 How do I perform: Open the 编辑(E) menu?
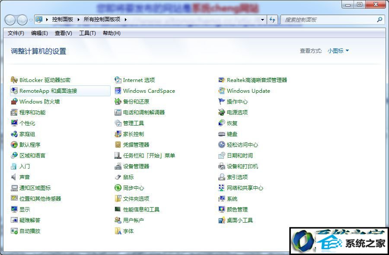[39, 33]
